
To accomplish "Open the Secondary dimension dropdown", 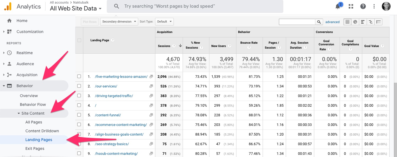I will point(119,21).
